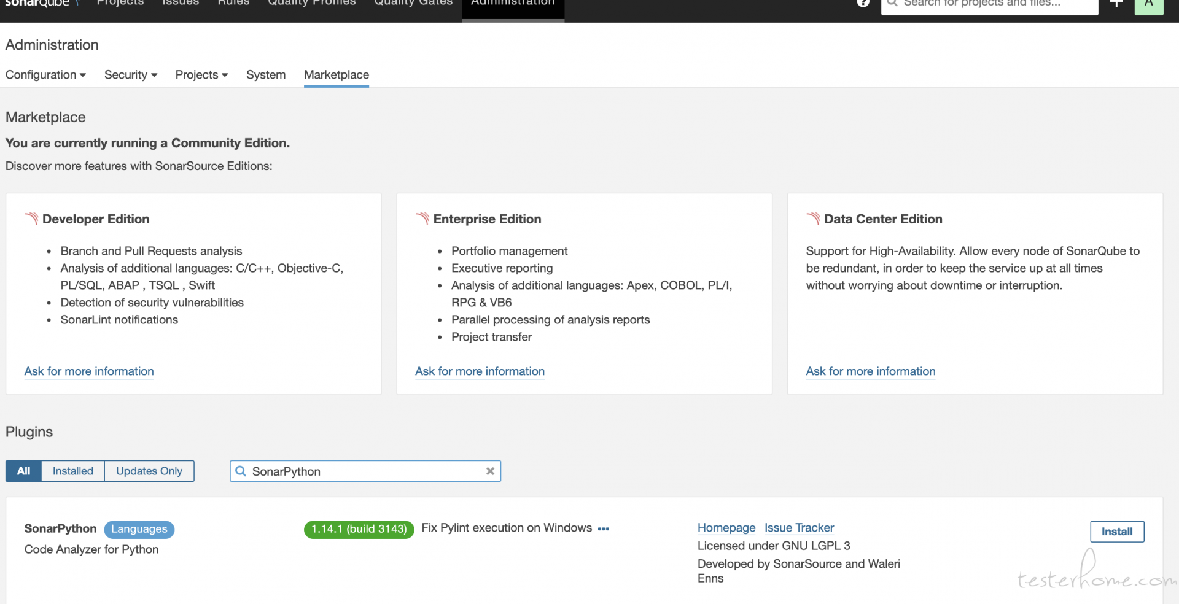Open Quality Gates in top navigation
This screenshot has height=604, width=1179.
coord(413,3)
